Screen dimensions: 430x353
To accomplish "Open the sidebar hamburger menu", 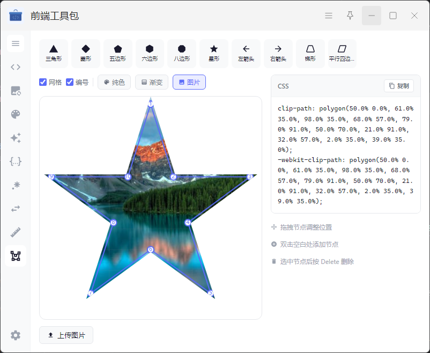I will [16, 43].
